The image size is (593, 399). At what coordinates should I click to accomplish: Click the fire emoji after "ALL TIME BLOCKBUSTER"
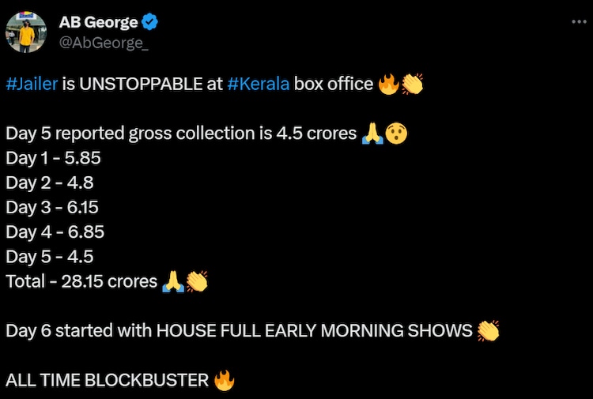pos(225,380)
